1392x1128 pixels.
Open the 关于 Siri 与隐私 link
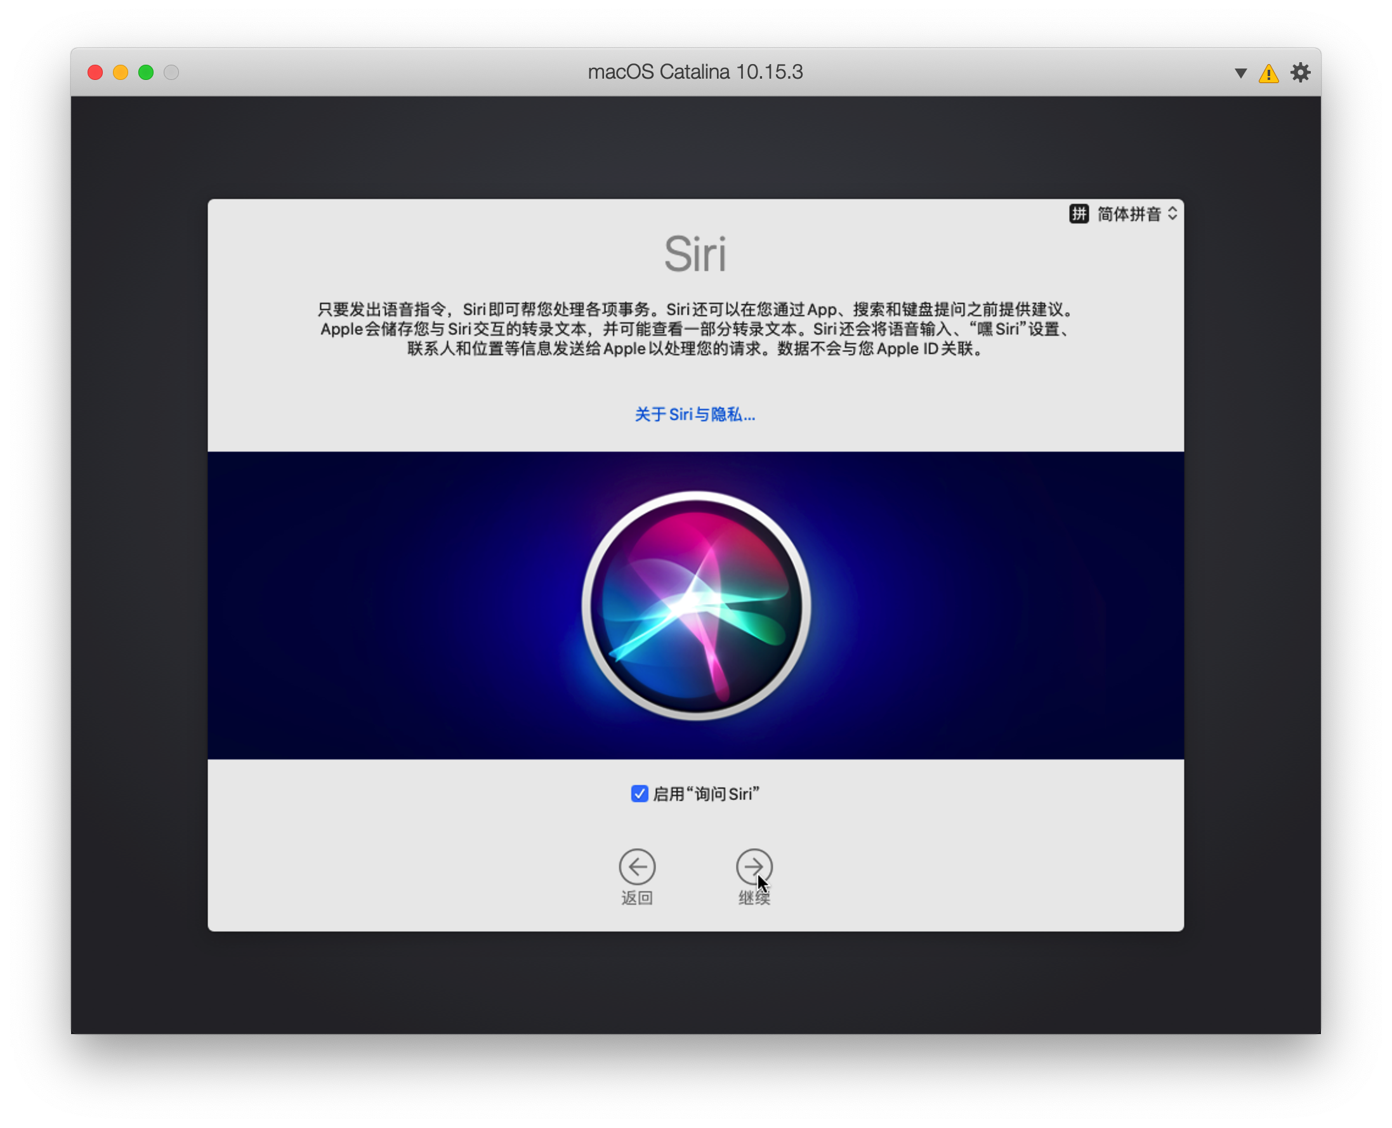tap(695, 414)
